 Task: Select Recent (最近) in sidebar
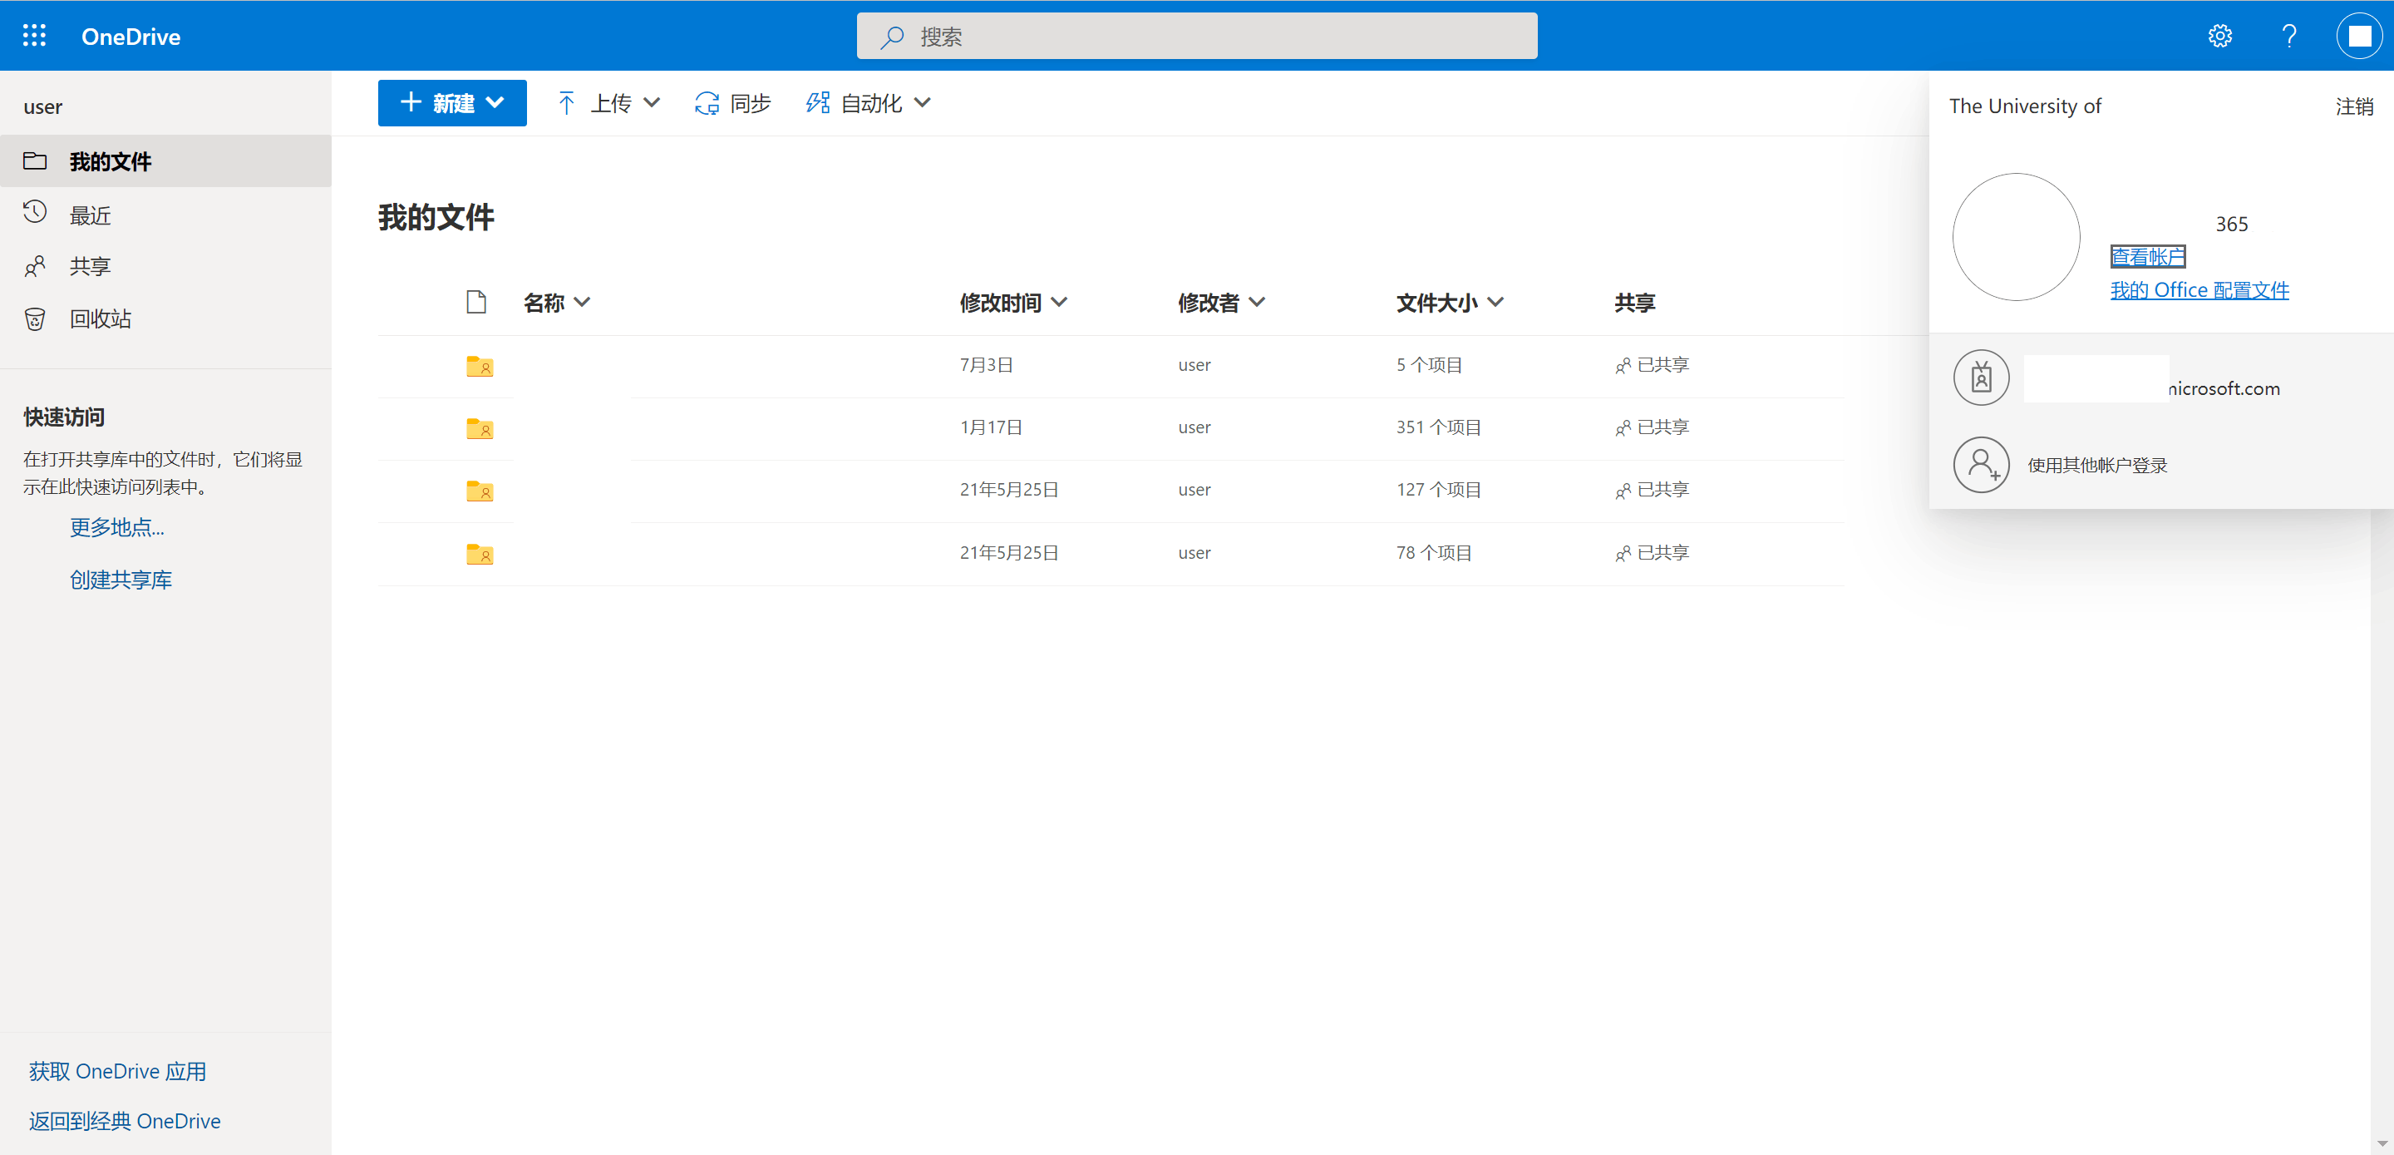point(90,215)
